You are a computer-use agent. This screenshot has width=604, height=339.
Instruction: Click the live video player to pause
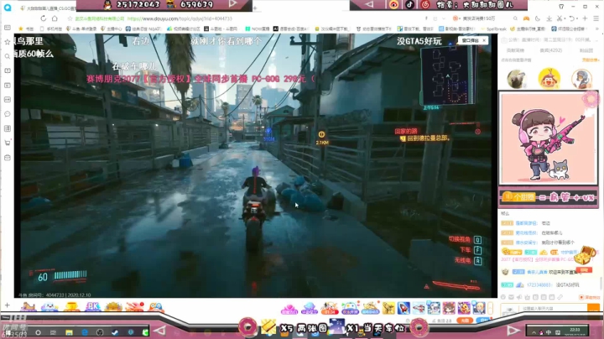click(256, 165)
